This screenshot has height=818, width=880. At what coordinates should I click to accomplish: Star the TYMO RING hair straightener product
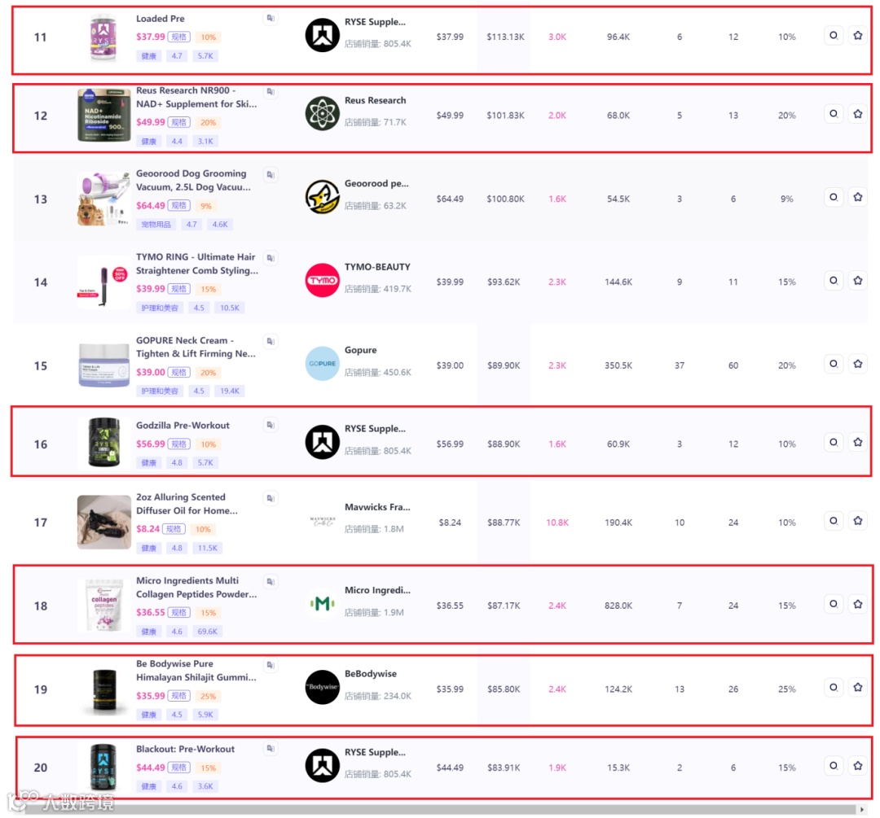pyautogui.click(x=857, y=281)
